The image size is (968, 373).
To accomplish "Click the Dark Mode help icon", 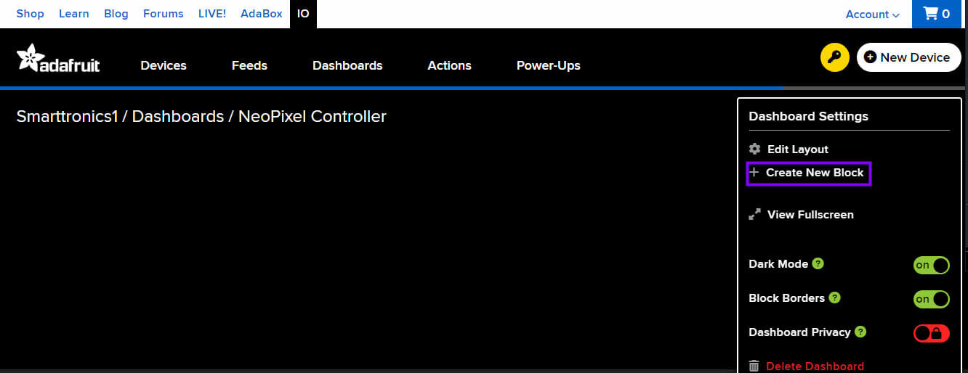I will [818, 263].
